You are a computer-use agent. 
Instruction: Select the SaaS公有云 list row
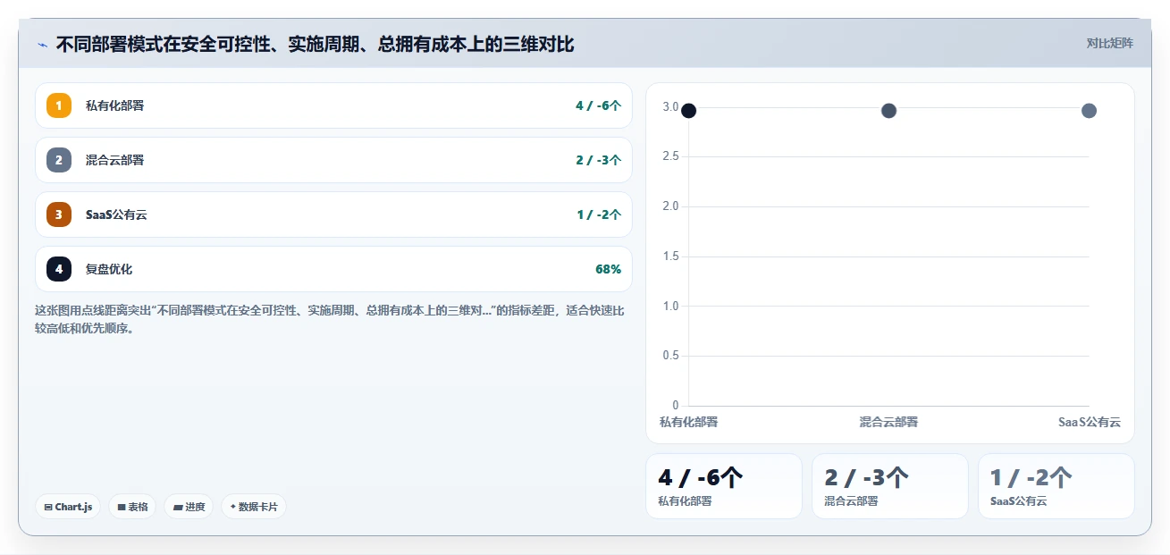[x=333, y=214]
